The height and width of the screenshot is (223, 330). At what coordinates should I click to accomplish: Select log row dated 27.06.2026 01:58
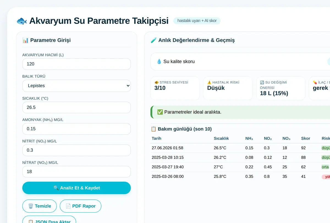tap(240, 148)
